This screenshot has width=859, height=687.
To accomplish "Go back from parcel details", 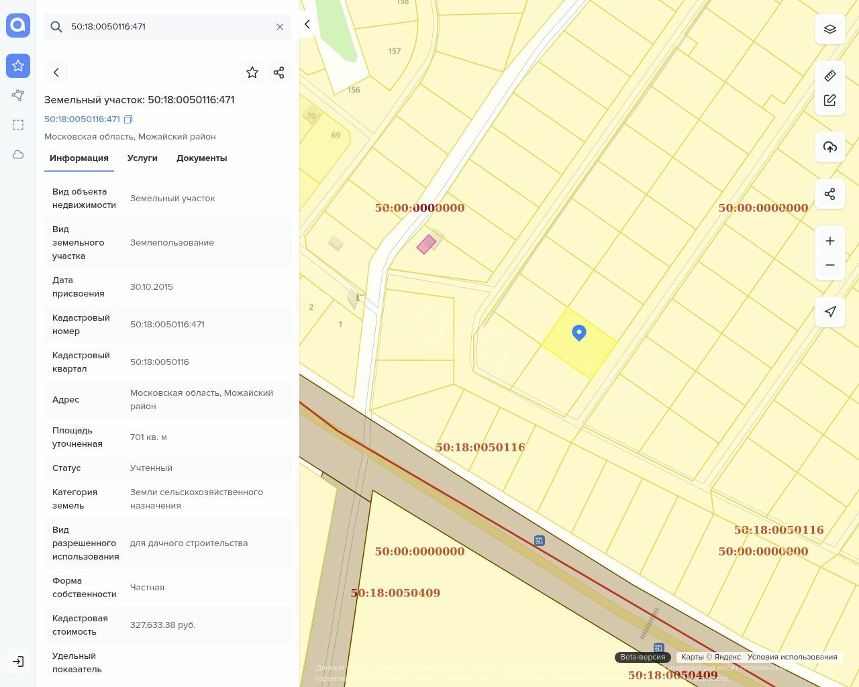I will [56, 72].
